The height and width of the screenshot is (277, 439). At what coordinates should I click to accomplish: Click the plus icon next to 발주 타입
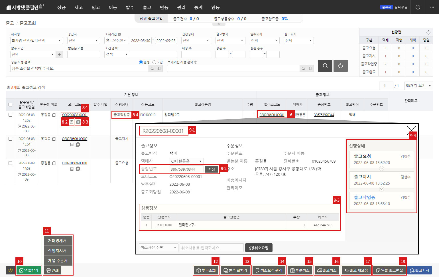pyautogui.click(x=59, y=54)
